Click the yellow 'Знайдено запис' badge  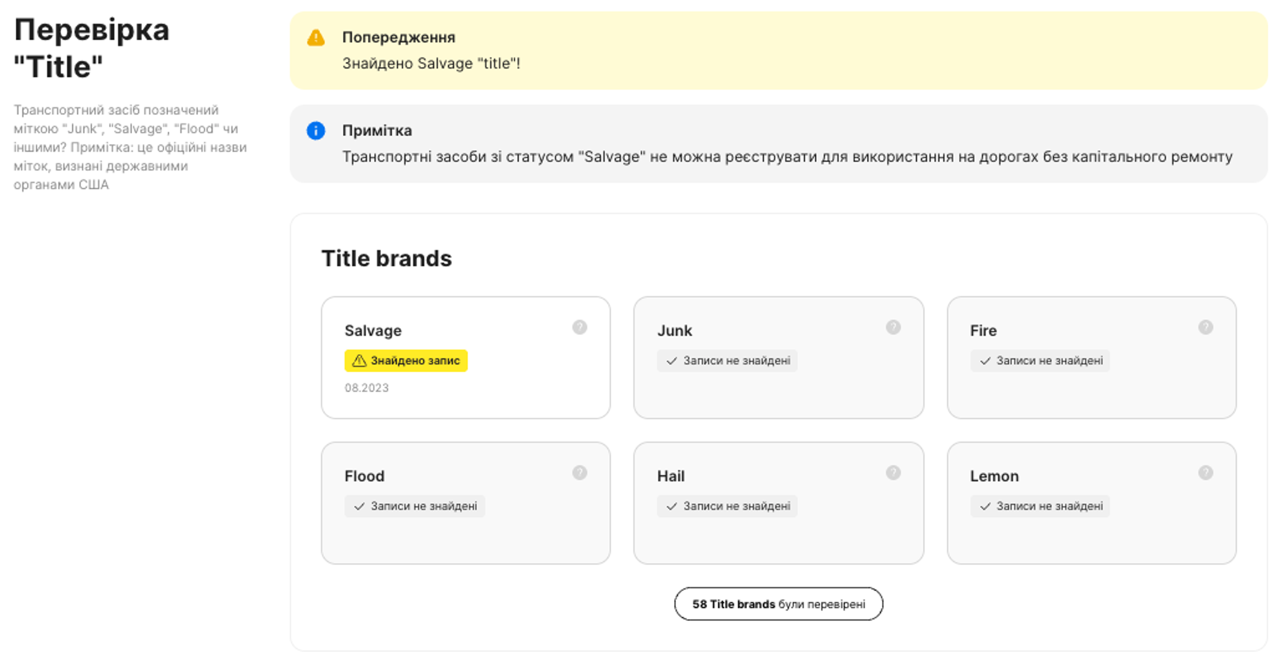[x=406, y=361]
